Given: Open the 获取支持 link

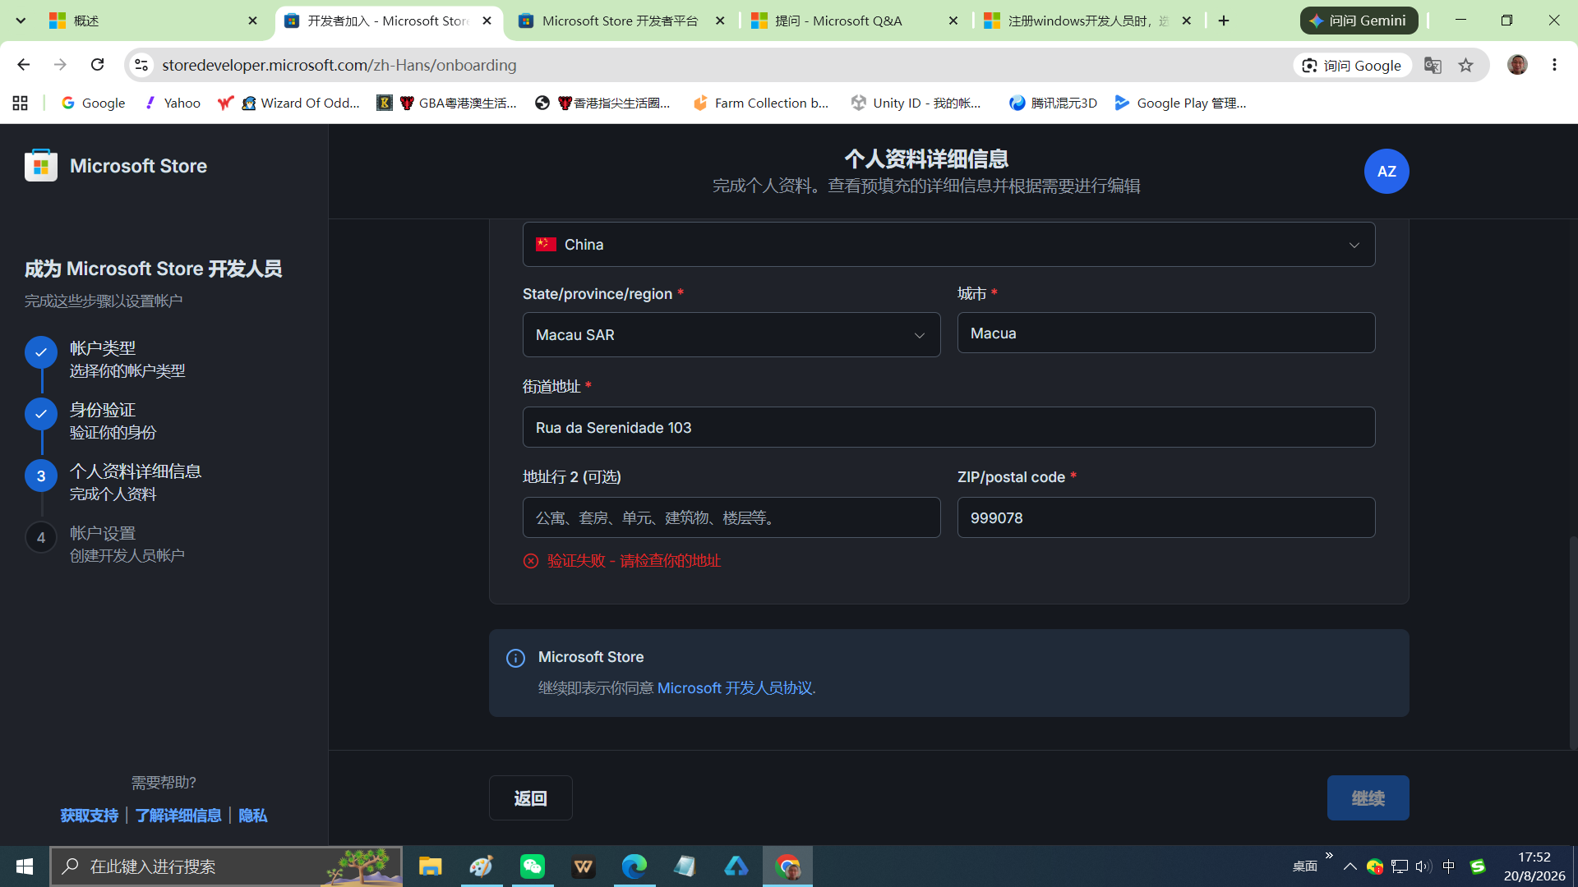Looking at the screenshot, I should (89, 816).
